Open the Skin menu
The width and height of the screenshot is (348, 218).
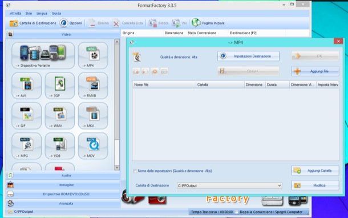pos(29,13)
